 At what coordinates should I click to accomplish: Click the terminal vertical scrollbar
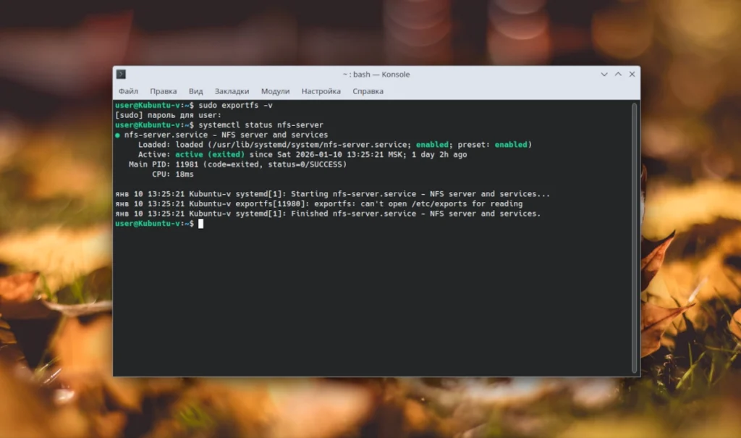(635, 238)
